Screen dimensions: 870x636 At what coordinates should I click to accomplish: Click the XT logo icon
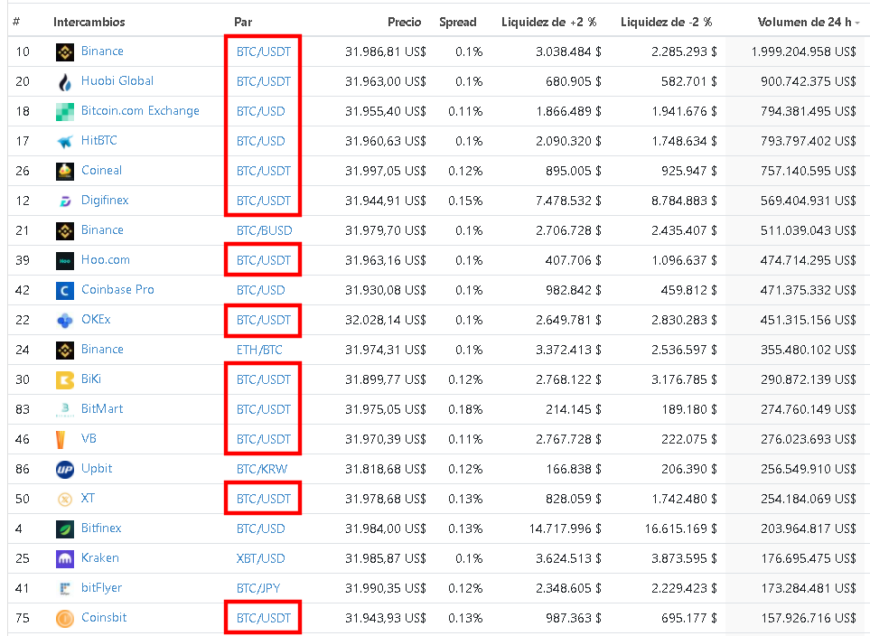coord(65,500)
